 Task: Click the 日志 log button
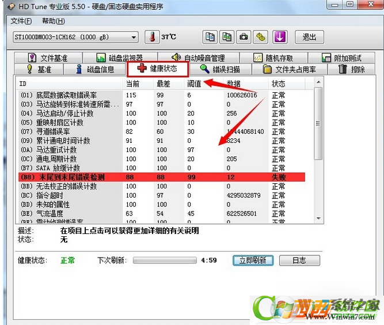point(299,260)
